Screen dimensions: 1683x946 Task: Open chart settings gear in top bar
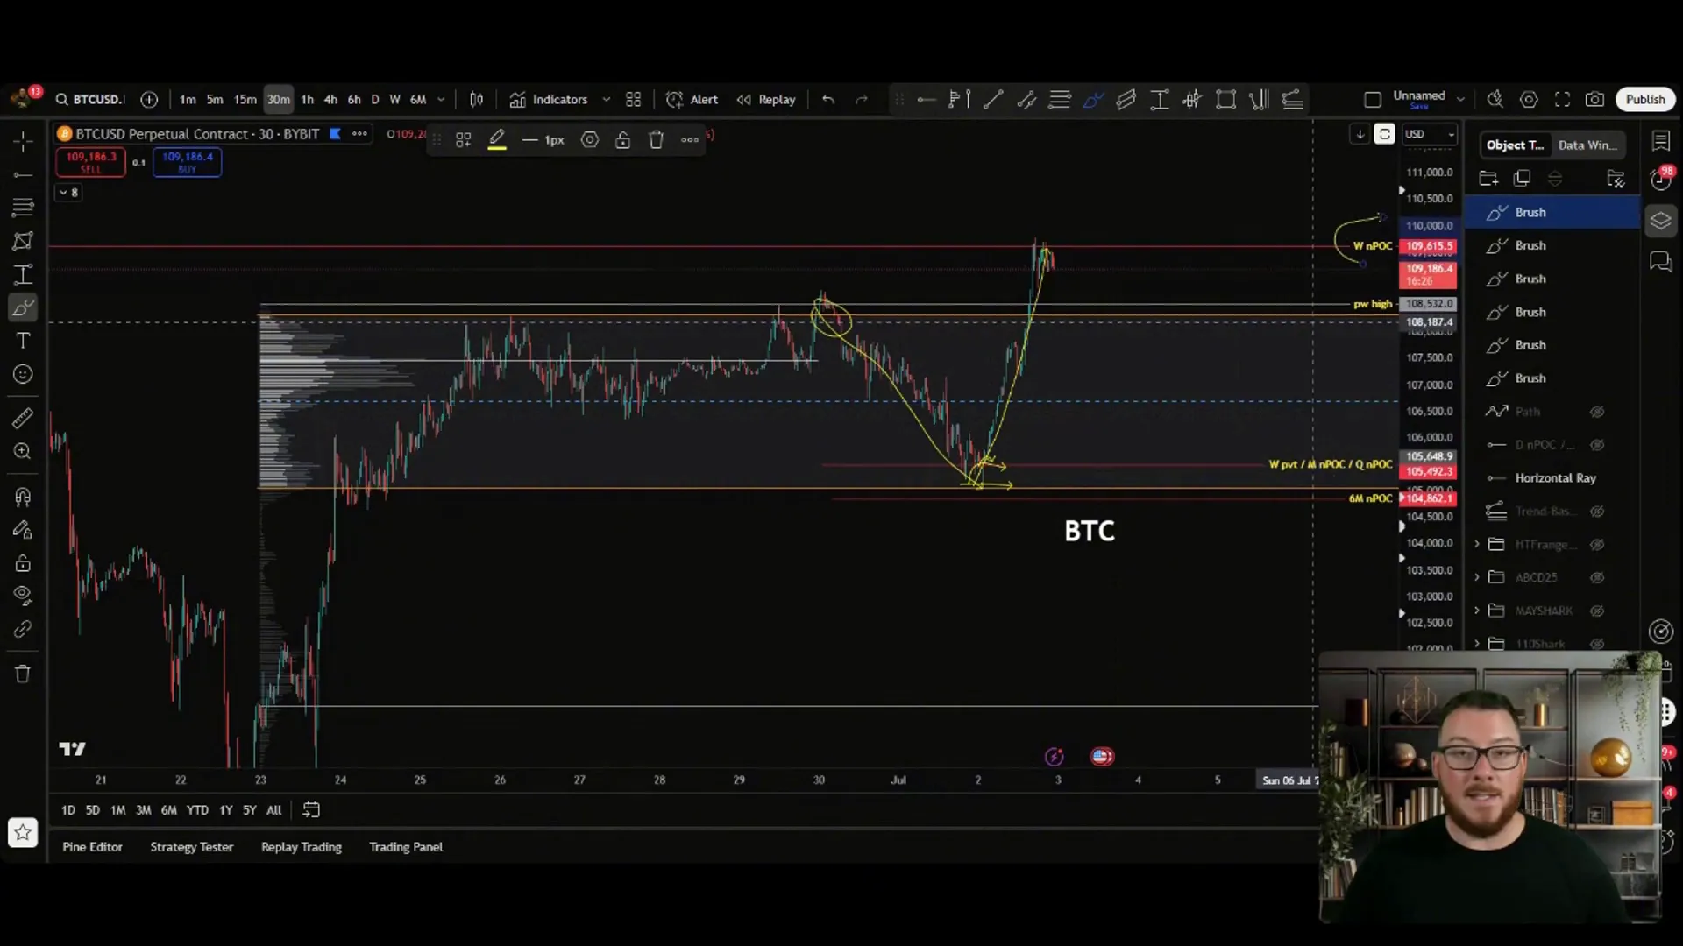coord(1529,100)
